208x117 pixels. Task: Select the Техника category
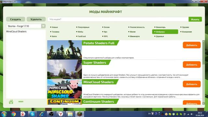pos(55,32)
